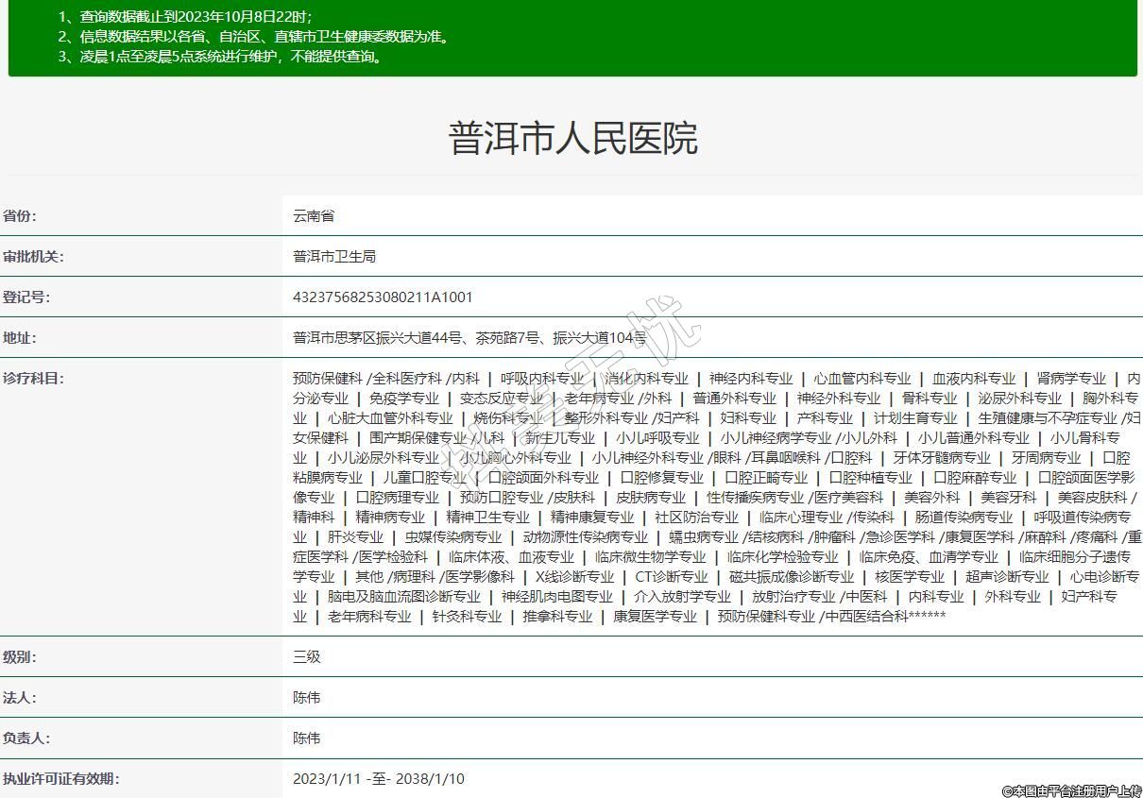Click the 普洱市卫生局 approving authority value
Viewport: 1143px width, 798px height.
click(334, 256)
